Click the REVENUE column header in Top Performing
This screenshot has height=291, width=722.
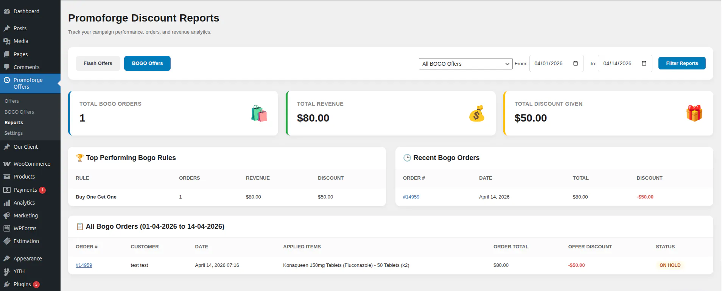pos(258,178)
